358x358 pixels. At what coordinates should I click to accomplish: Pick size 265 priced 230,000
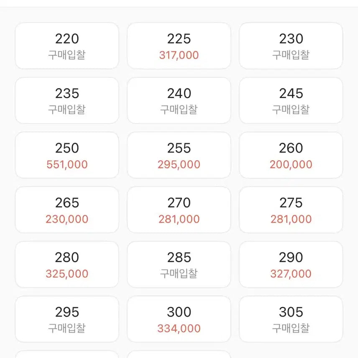pyautogui.click(x=67, y=210)
